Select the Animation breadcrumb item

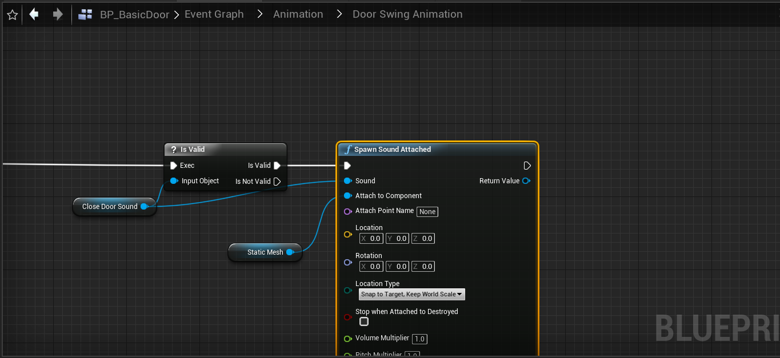point(298,14)
